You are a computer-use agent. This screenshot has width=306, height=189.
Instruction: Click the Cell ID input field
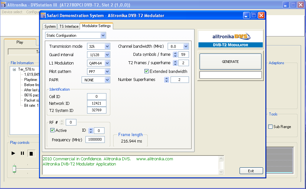pos(97,96)
